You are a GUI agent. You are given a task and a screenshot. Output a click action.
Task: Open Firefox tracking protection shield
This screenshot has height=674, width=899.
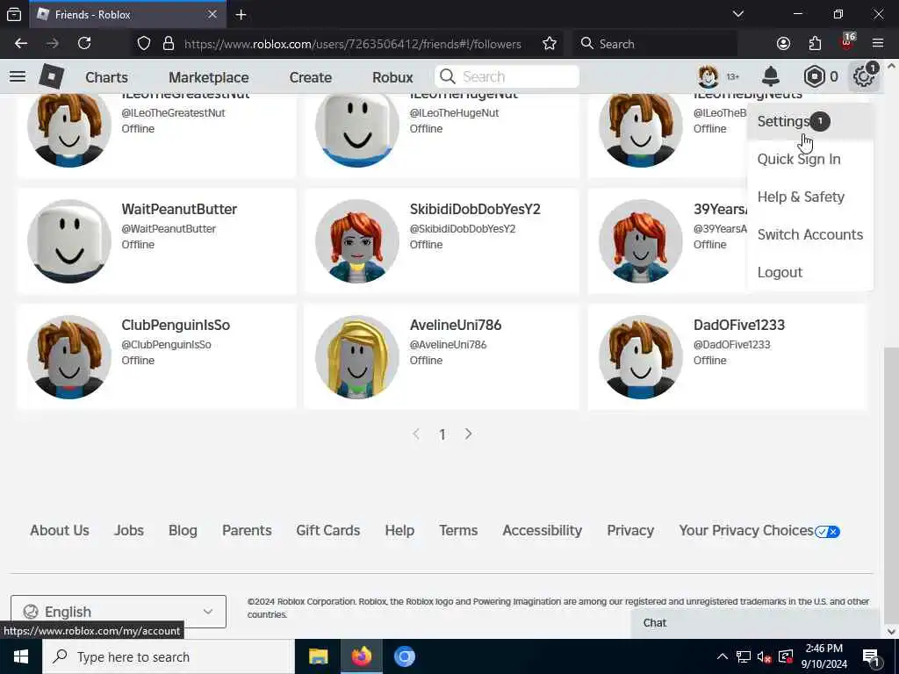tap(144, 44)
